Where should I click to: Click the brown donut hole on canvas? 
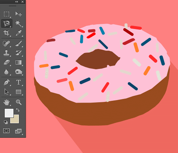98,59
